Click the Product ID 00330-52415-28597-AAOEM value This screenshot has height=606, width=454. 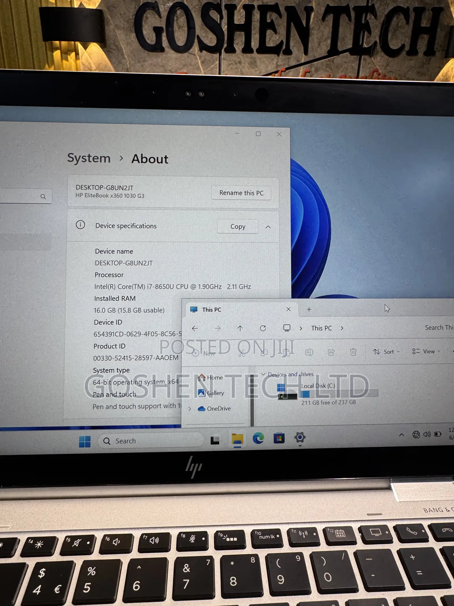point(136,358)
